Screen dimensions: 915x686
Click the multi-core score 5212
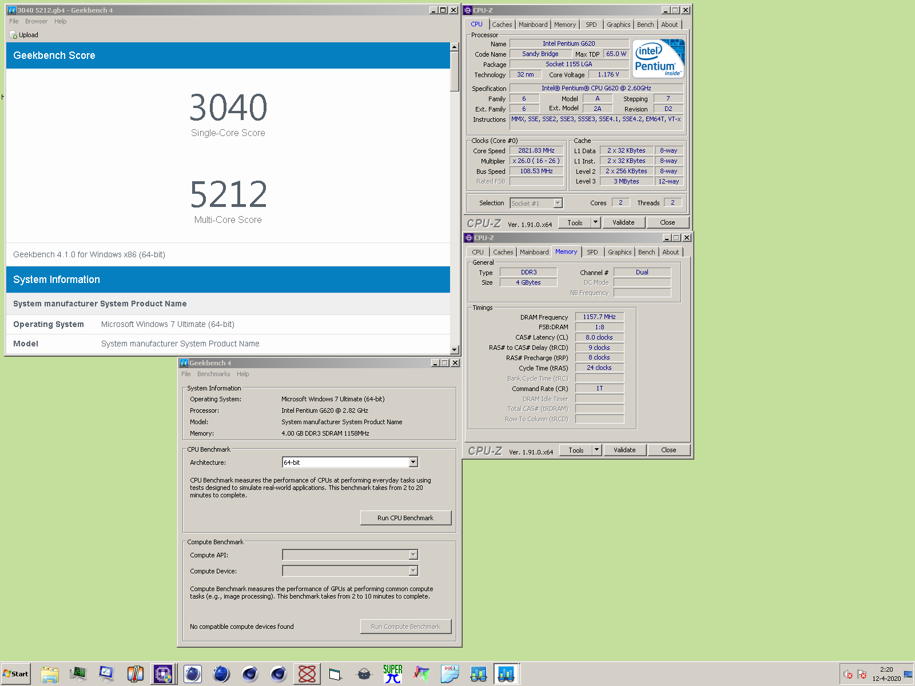click(228, 194)
